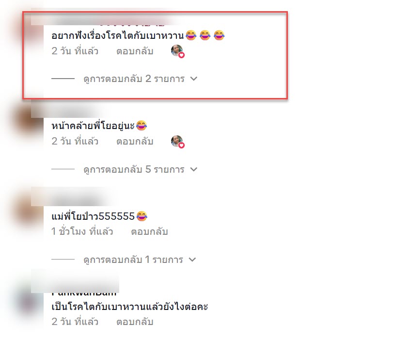Expand ดูการตอบกลับ 2 รายการ replies

click(134, 79)
